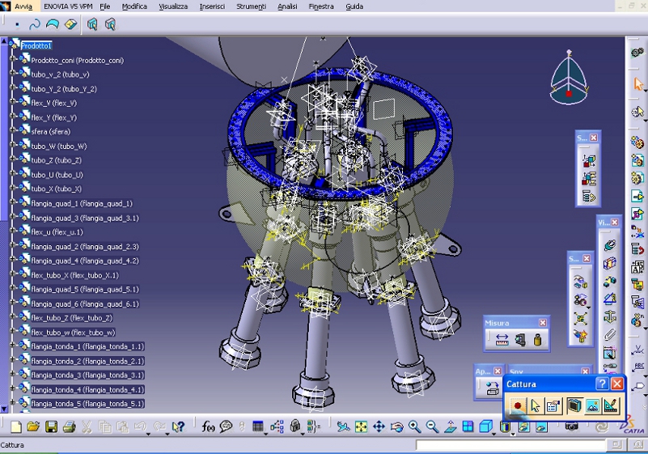Click the 3D compass in the viewport
The height and width of the screenshot is (454, 648).
[x=569, y=78]
